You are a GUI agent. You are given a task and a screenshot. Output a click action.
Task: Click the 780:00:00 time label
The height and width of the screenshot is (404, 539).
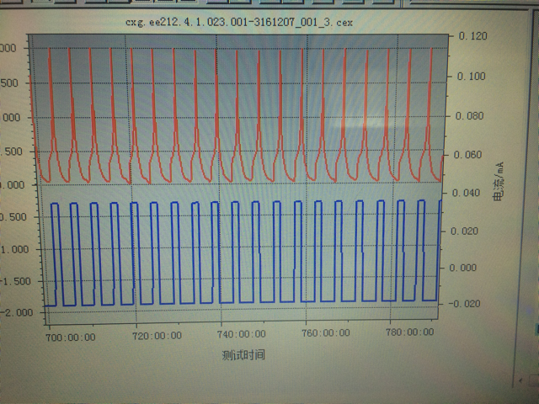point(409,332)
